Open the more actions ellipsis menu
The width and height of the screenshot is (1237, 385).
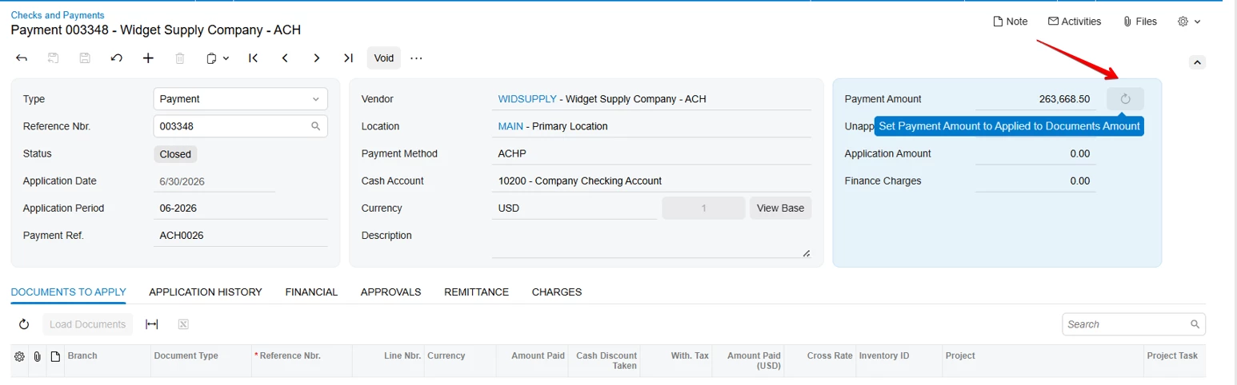pos(416,58)
